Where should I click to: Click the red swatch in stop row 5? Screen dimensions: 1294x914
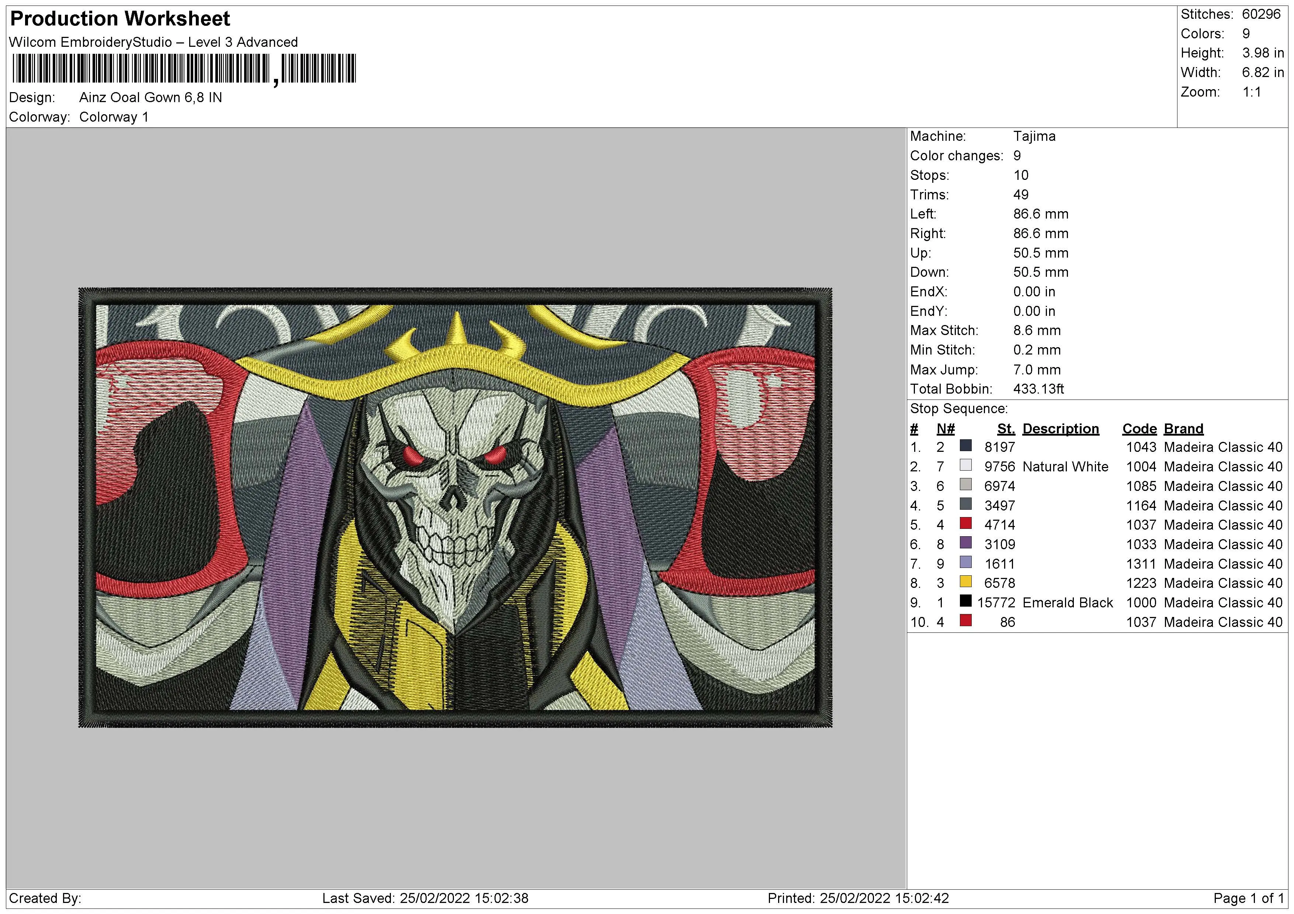pos(965,524)
